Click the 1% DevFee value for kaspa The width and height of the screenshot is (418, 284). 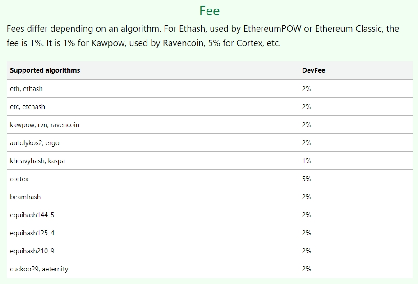[x=307, y=161]
